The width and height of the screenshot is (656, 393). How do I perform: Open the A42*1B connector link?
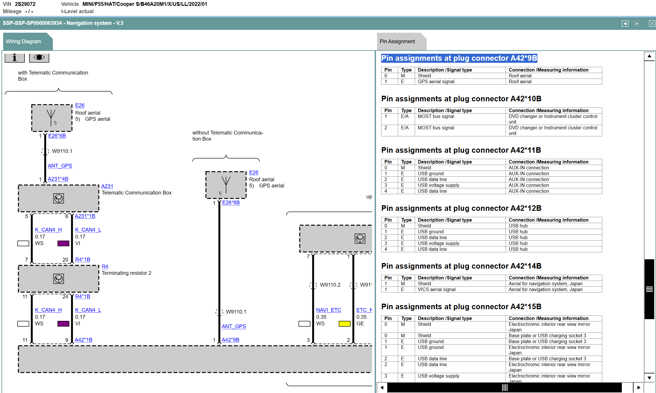[84, 340]
